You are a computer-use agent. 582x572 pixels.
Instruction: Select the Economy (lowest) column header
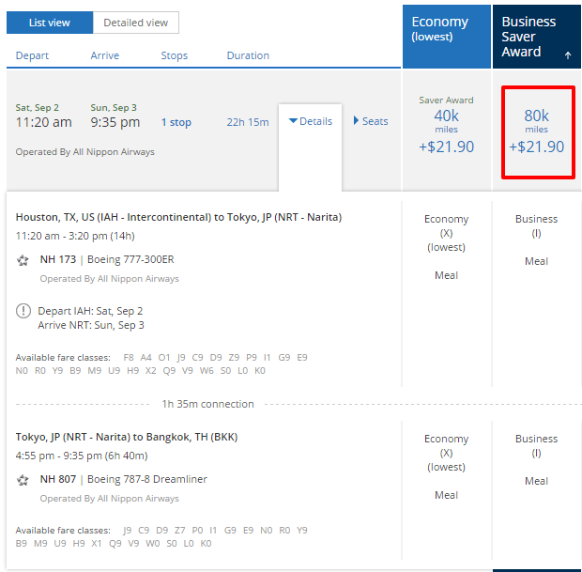[447, 37]
